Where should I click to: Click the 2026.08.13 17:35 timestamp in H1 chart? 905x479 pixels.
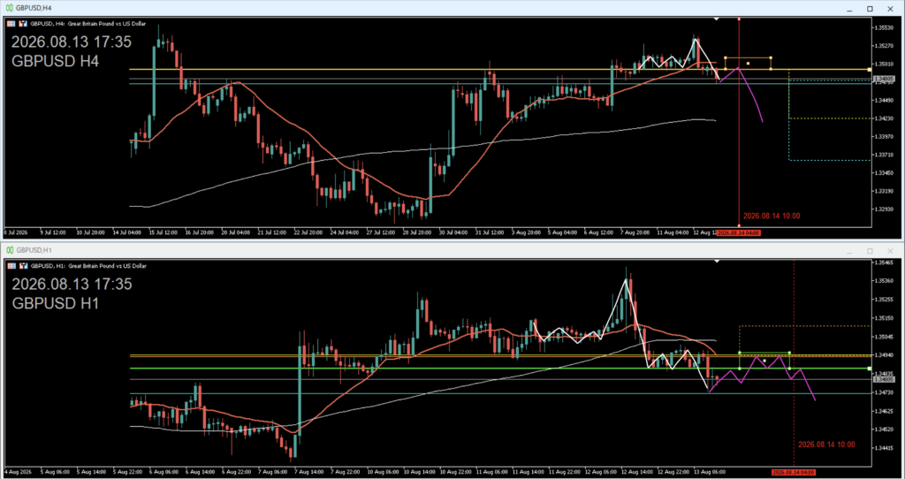point(72,284)
